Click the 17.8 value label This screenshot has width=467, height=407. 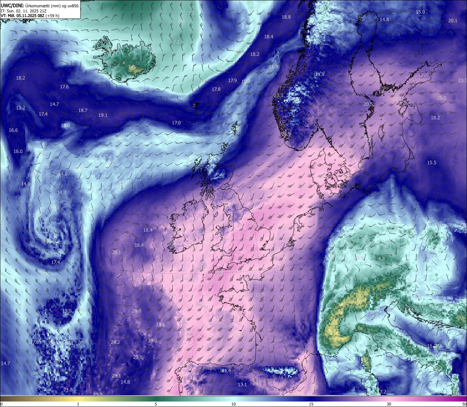pos(216,89)
